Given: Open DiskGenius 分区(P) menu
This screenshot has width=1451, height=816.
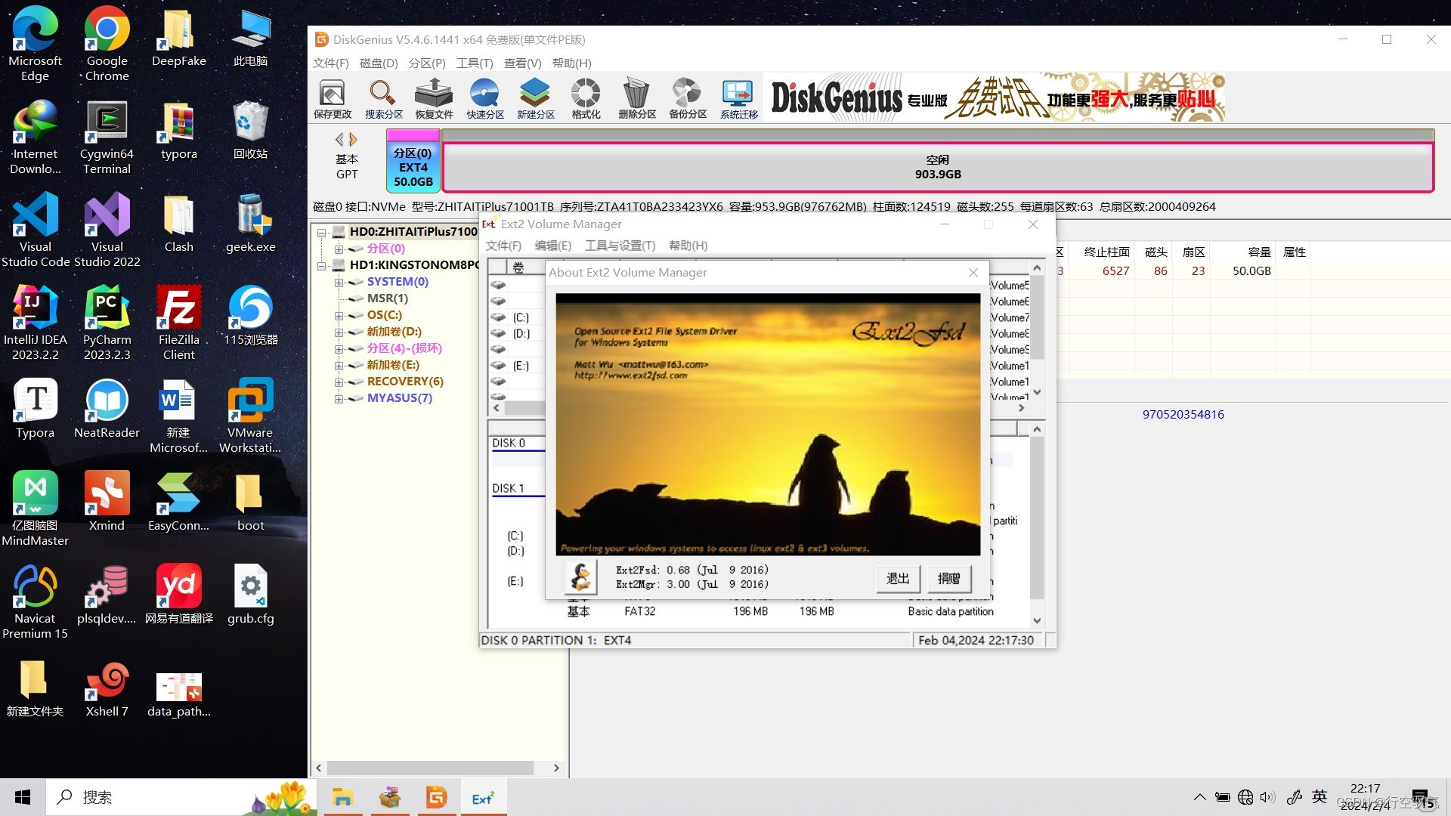Looking at the screenshot, I should point(427,63).
